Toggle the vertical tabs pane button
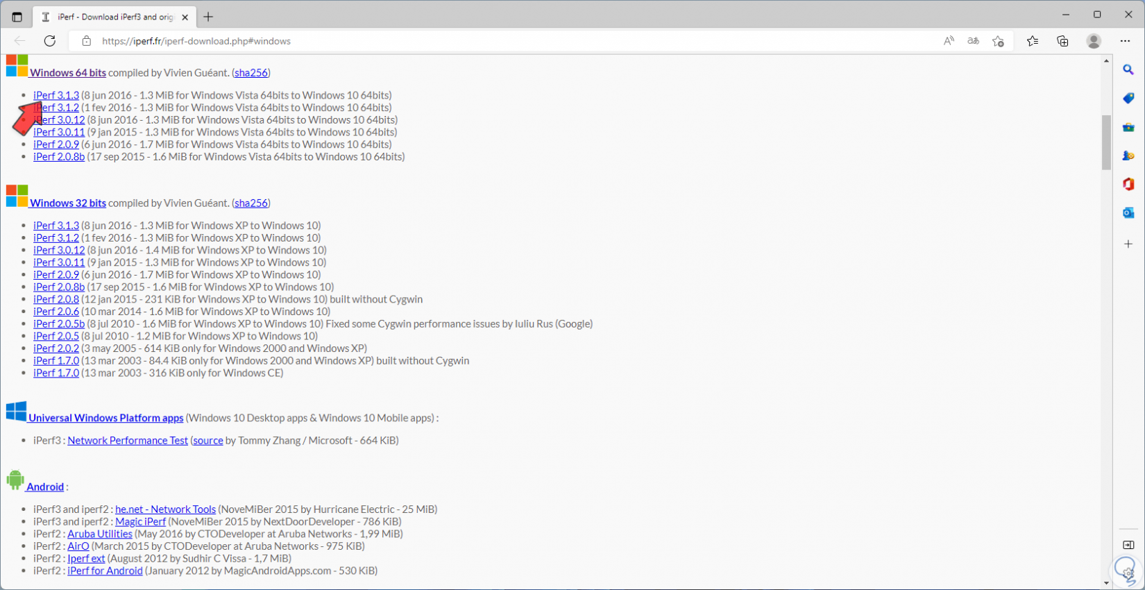The width and height of the screenshot is (1145, 590). (17, 17)
